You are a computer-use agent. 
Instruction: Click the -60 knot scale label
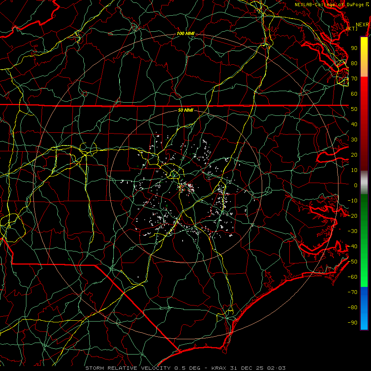coord(352,277)
